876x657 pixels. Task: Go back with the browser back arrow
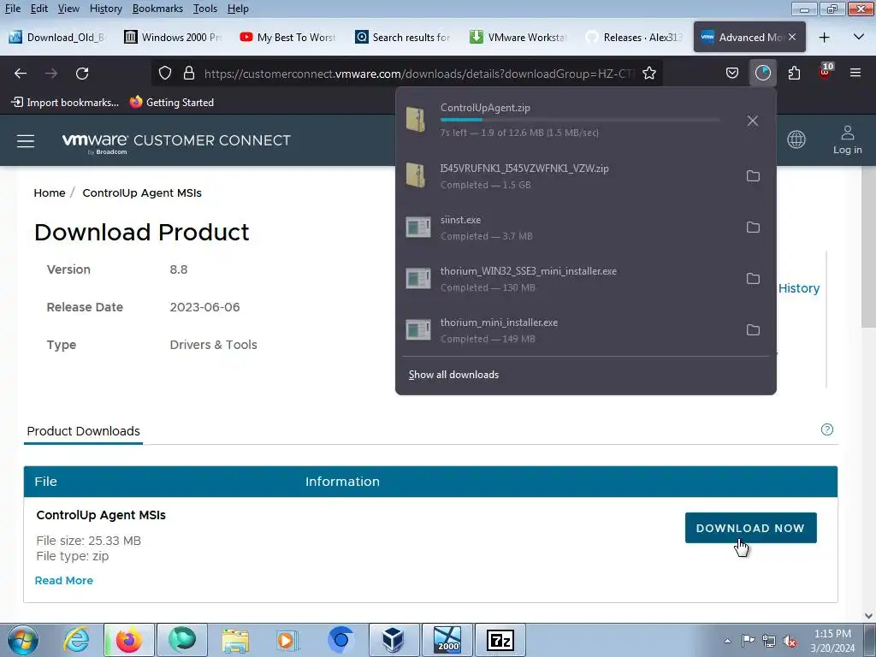pos(21,74)
